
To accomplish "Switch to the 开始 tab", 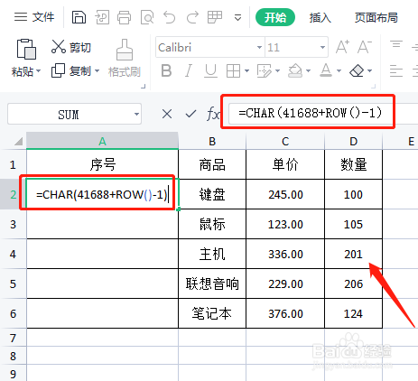I will click(275, 17).
